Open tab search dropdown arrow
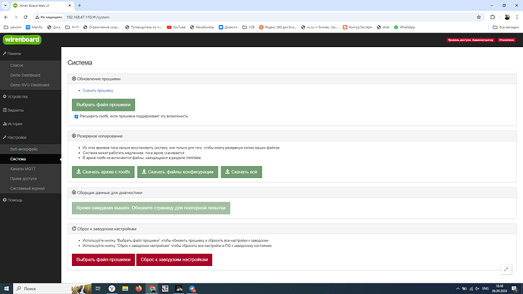The image size is (523, 294). pyautogui.click(x=5, y=5)
